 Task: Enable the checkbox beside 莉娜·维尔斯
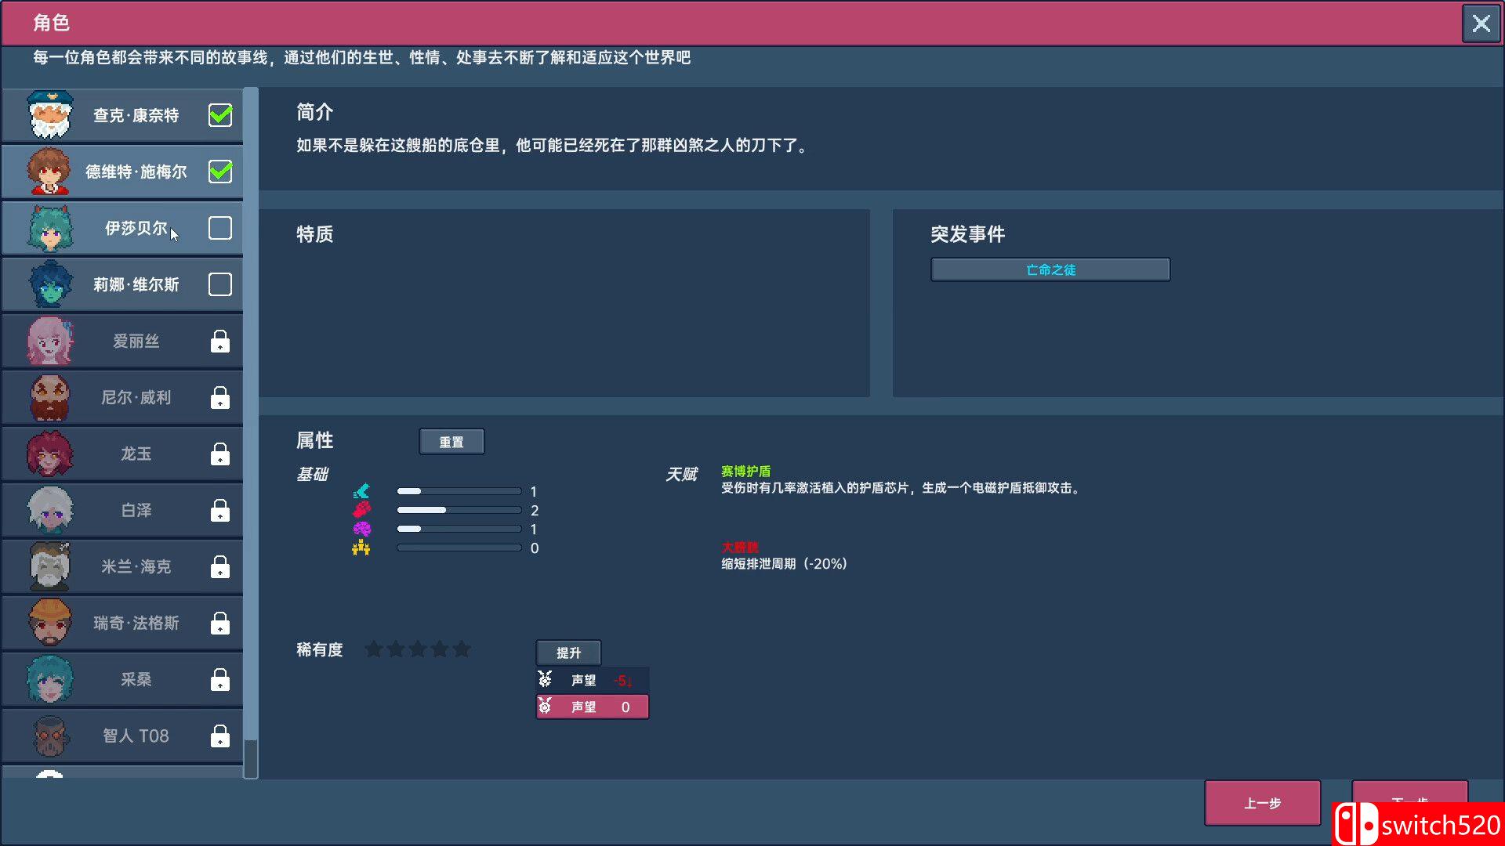(x=219, y=284)
